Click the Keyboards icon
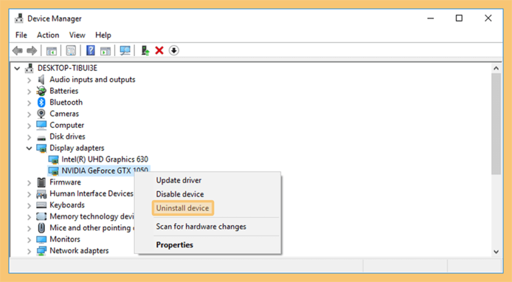The width and height of the screenshot is (512, 282). (41, 205)
